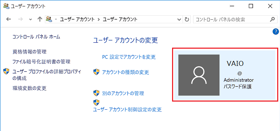Click the shield icon beside 別のアカウントの管理
The image size is (280, 131).
pos(96,93)
